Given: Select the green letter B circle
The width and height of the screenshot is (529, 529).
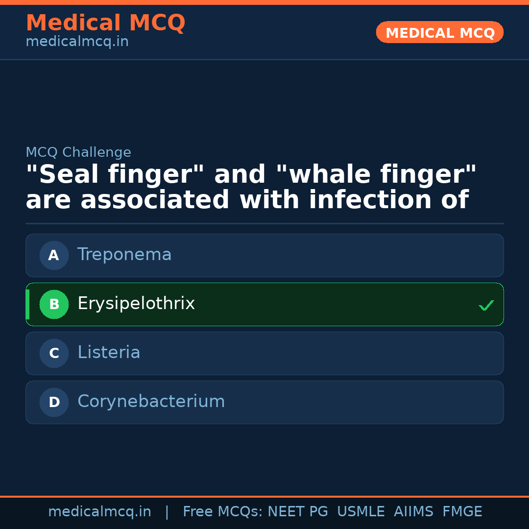Looking at the screenshot, I should [x=54, y=304].
